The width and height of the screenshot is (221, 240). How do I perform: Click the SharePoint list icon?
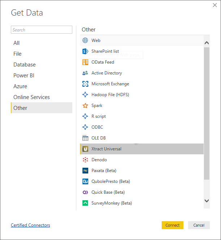(x=85, y=51)
